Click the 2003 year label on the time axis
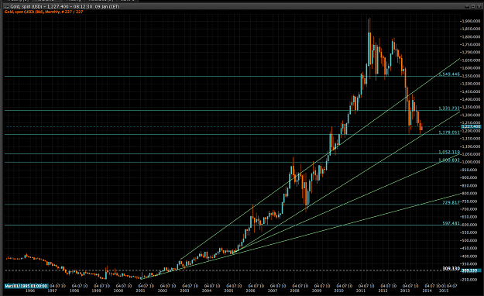Viewport: 484px width, 296px height. click(184, 291)
